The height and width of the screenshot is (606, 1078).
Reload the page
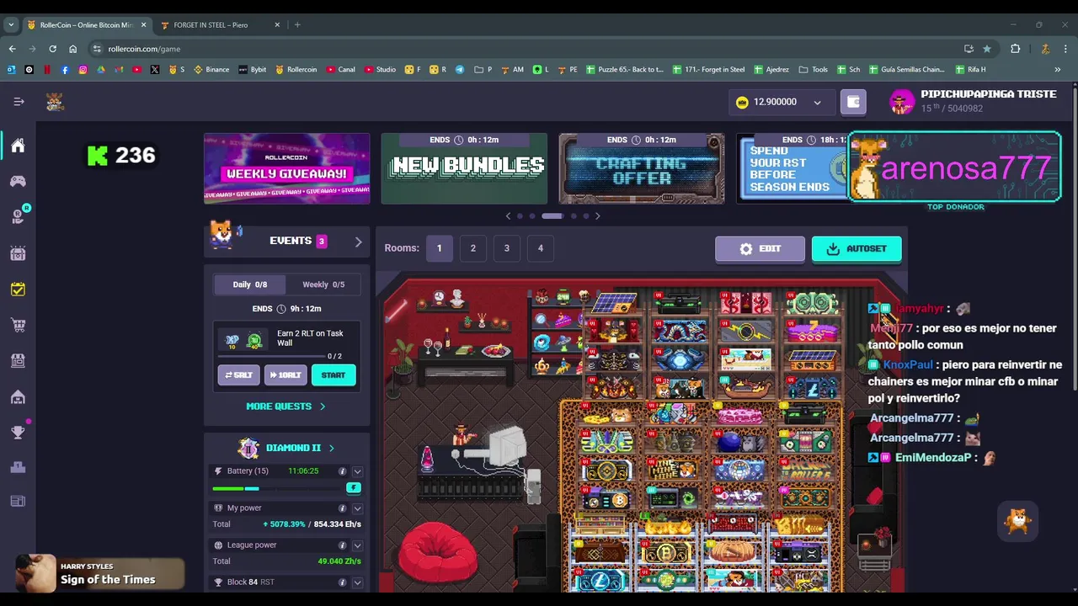point(52,49)
